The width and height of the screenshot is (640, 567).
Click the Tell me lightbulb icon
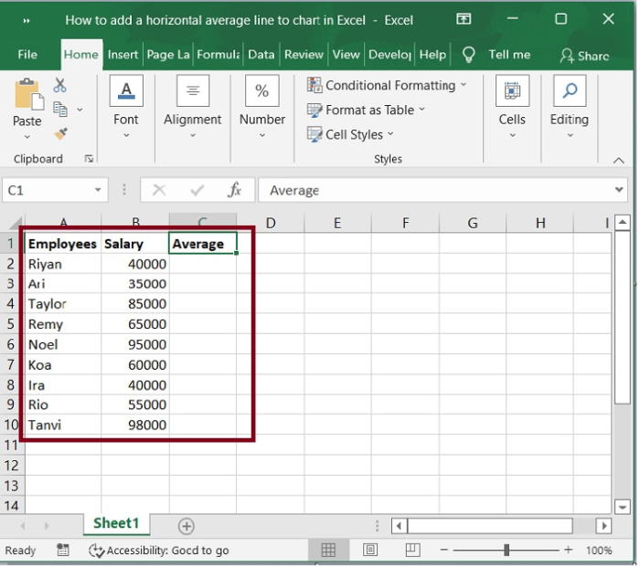[x=469, y=55]
